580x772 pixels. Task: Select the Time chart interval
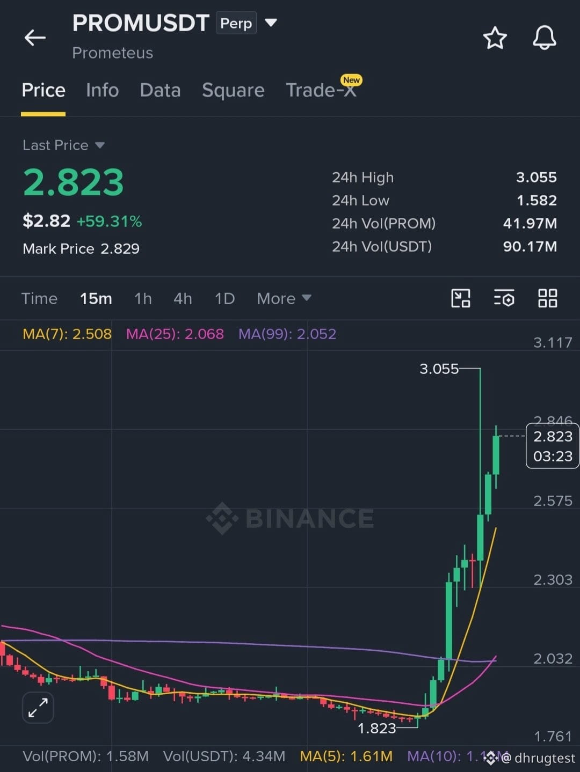tap(39, 298)
